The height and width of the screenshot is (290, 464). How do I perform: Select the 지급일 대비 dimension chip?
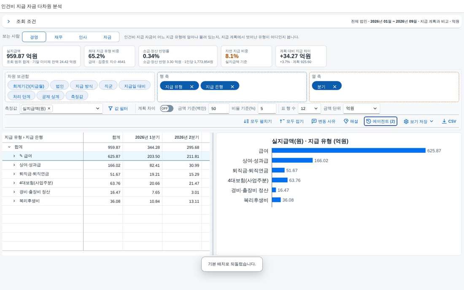[x=135, y=86]
